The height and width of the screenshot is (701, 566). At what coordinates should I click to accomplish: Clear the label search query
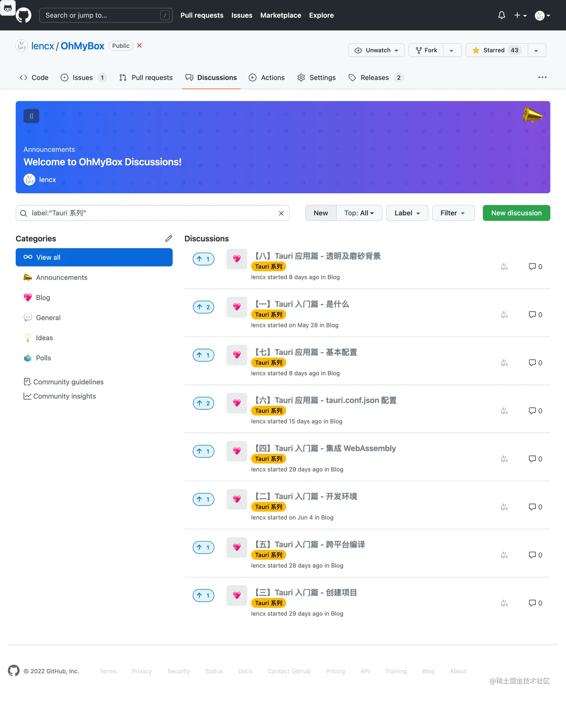[281, 213]
